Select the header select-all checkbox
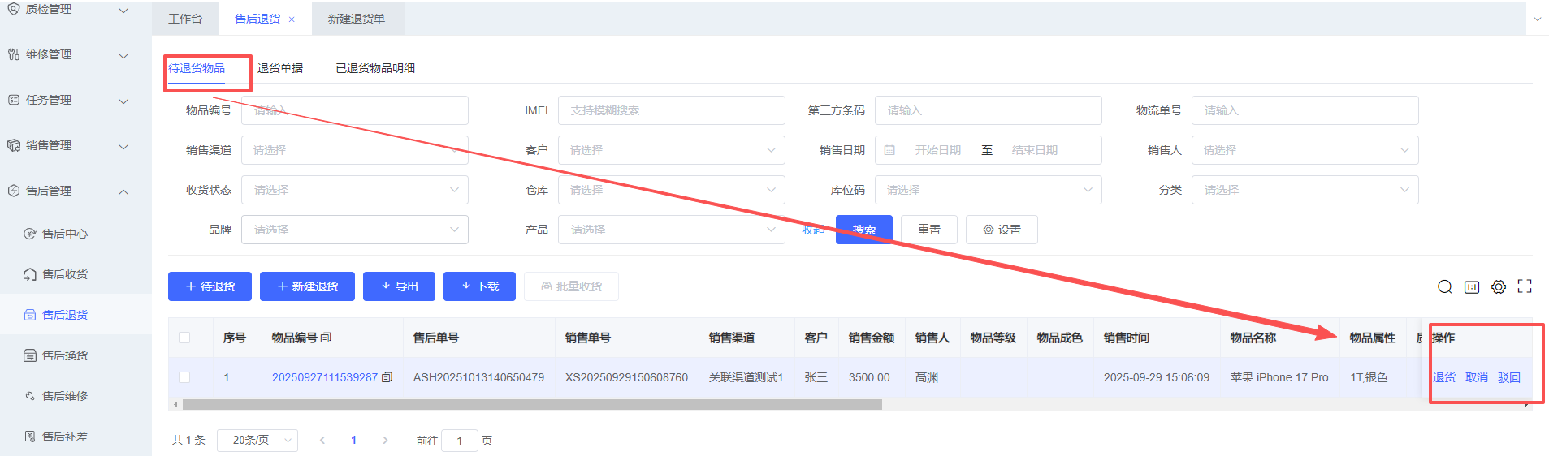Image resolution: width=1549 pixels, height=456 pixels. pyautogui.click(x=184, y=338)
